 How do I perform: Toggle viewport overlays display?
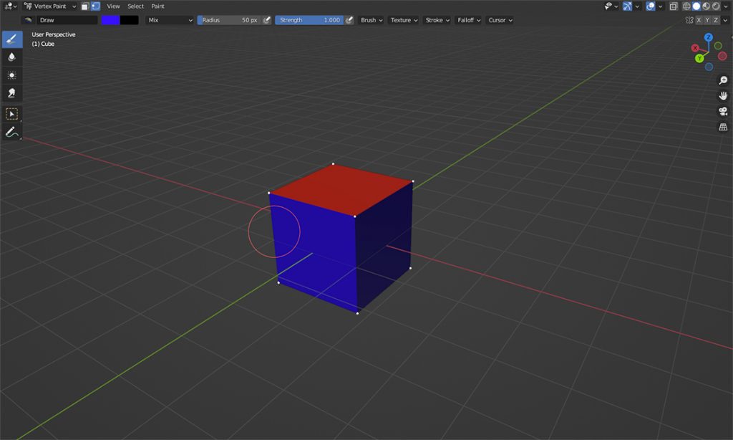[x=650, y=6]
